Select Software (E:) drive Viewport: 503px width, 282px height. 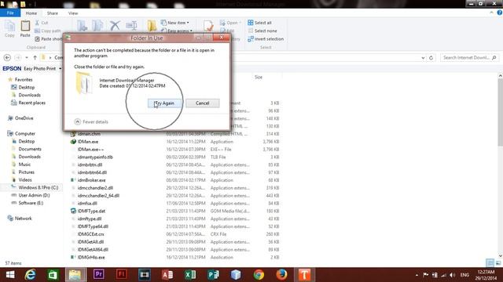pyautogui.click(x=31, y=203)
